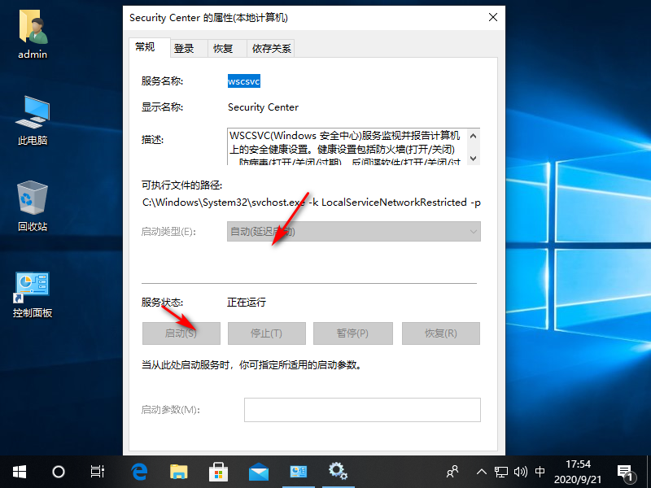Launch Microsoft Edge from the taskbar

click(x=140, y=471)
